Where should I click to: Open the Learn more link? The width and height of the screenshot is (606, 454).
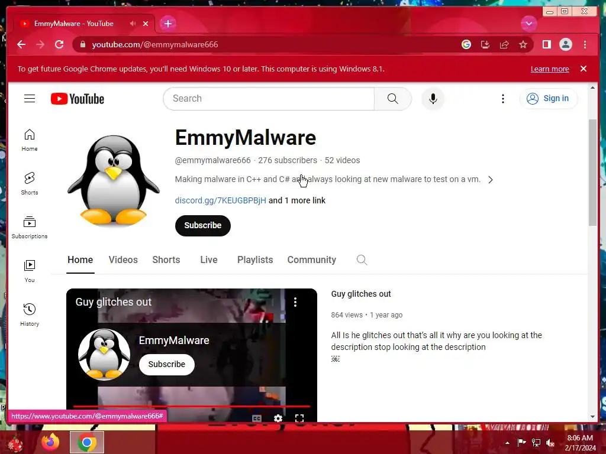coord(550,69)
